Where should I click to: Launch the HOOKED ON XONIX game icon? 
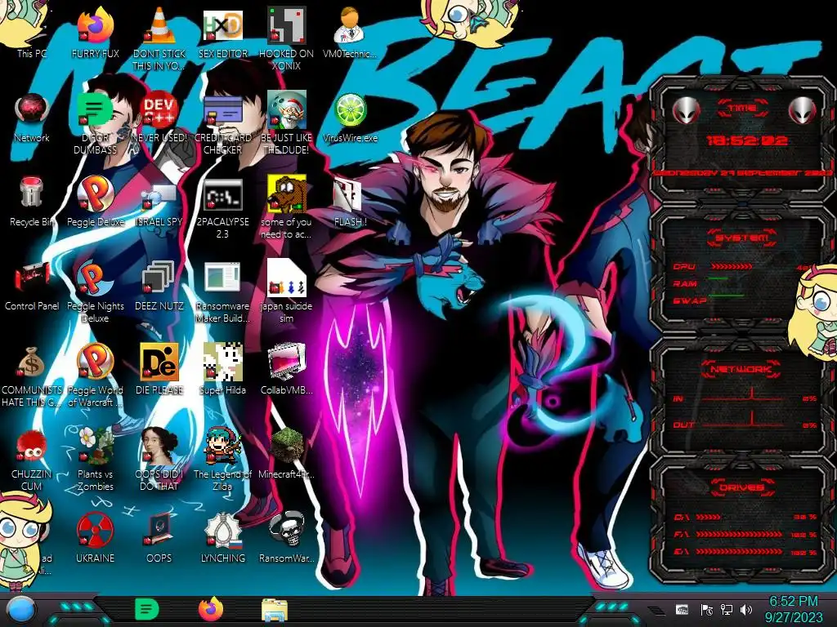[x=286, y=38]
